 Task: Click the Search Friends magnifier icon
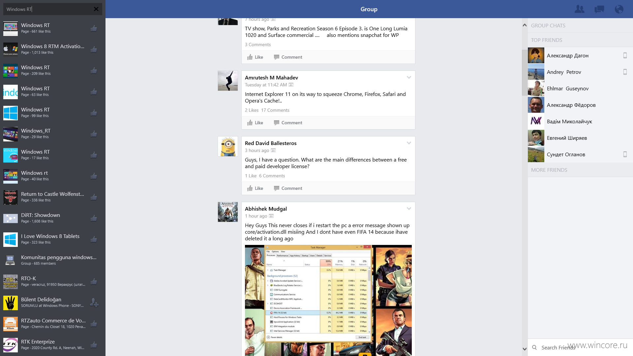(534, 347)
